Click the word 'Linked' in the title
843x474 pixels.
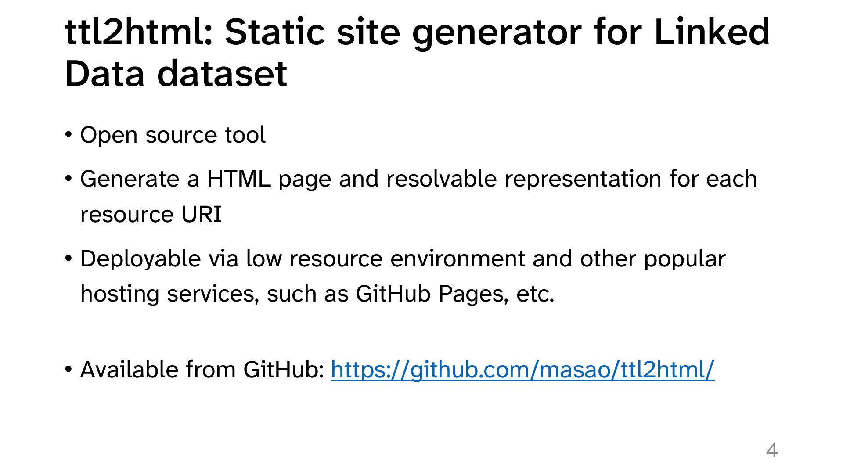(712, 32)
